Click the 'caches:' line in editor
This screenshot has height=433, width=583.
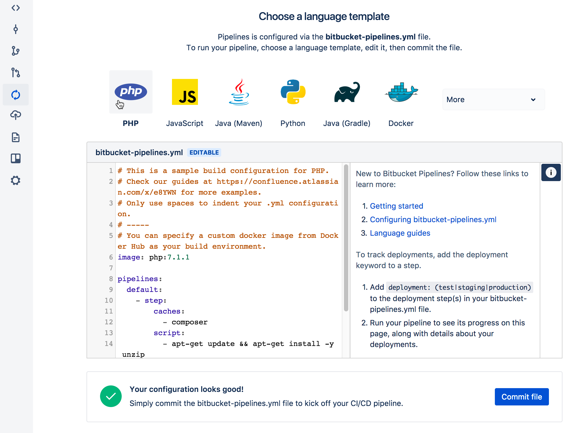pos(169,311)
